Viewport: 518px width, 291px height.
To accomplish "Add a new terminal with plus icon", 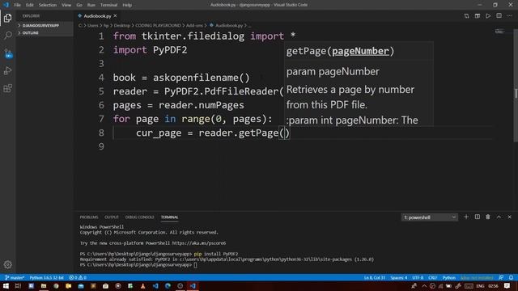I will 466,217.
